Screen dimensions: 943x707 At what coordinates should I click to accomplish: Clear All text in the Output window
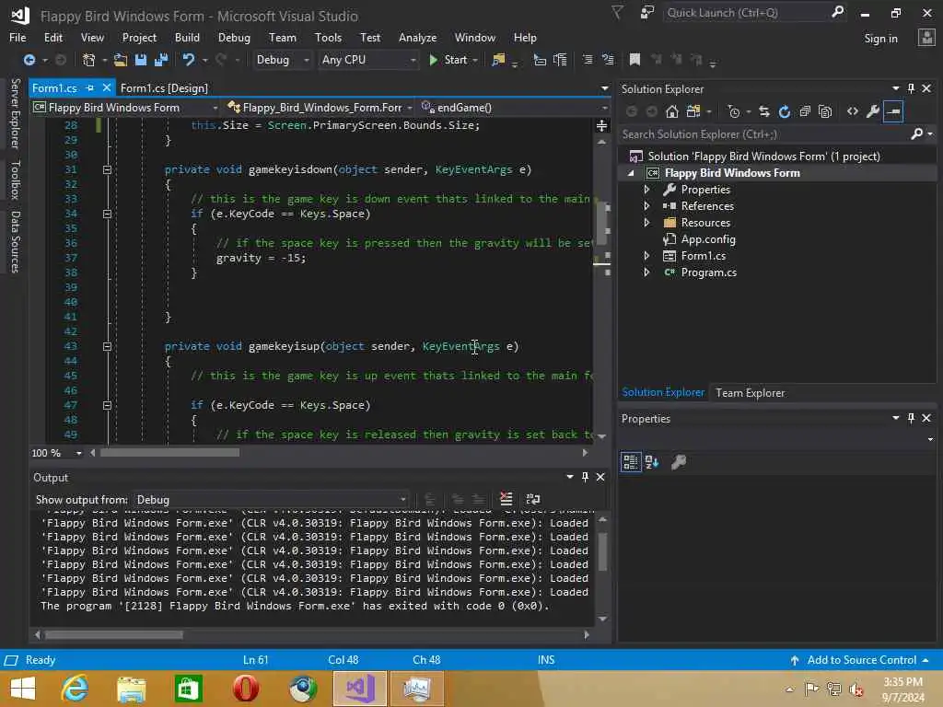point(506,499)
